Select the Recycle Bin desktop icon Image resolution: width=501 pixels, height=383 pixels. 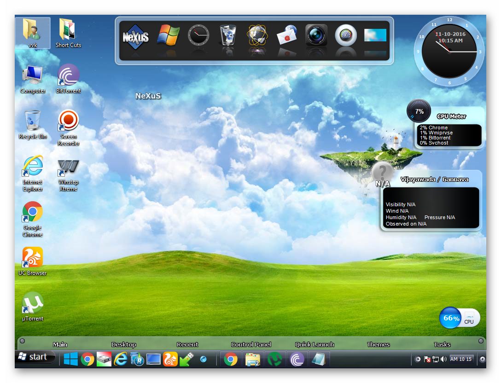(x=33, y=125)
